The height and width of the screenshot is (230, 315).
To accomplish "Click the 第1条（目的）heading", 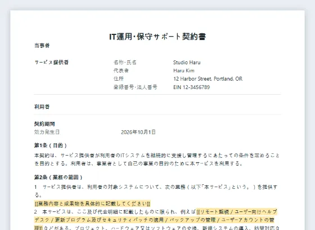I will pos(51,145).
